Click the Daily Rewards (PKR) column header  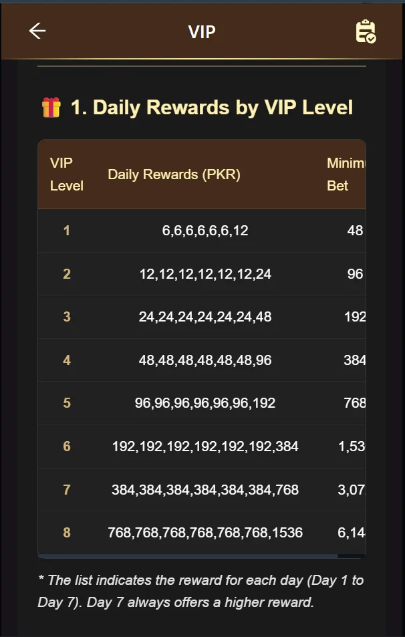coord(174,174)
